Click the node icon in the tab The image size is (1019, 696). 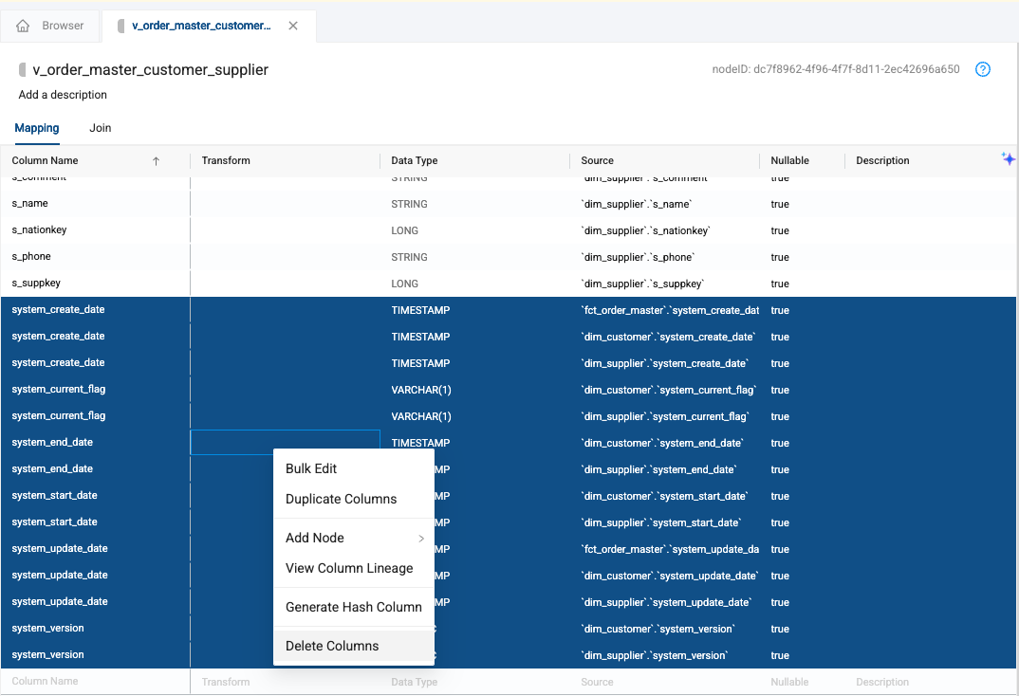[x=120, y=26]
